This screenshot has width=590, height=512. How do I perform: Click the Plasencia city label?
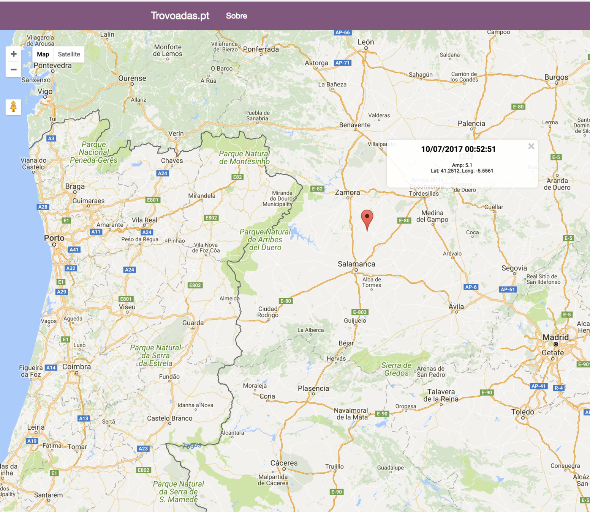click(313, 388)
